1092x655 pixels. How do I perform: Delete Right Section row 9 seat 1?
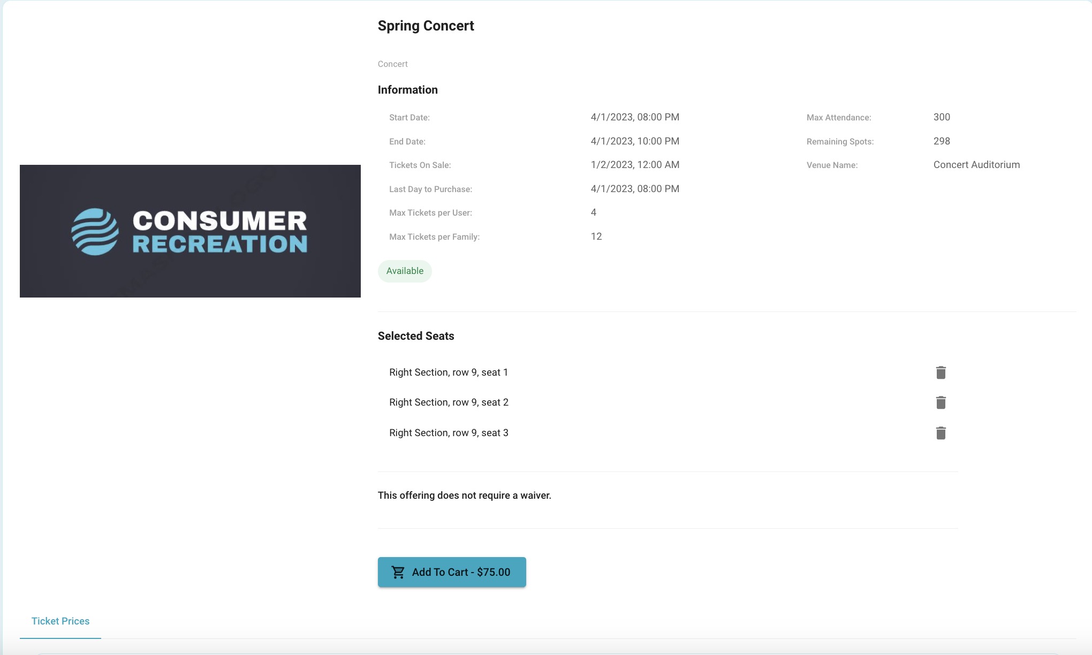pos(941,372)
